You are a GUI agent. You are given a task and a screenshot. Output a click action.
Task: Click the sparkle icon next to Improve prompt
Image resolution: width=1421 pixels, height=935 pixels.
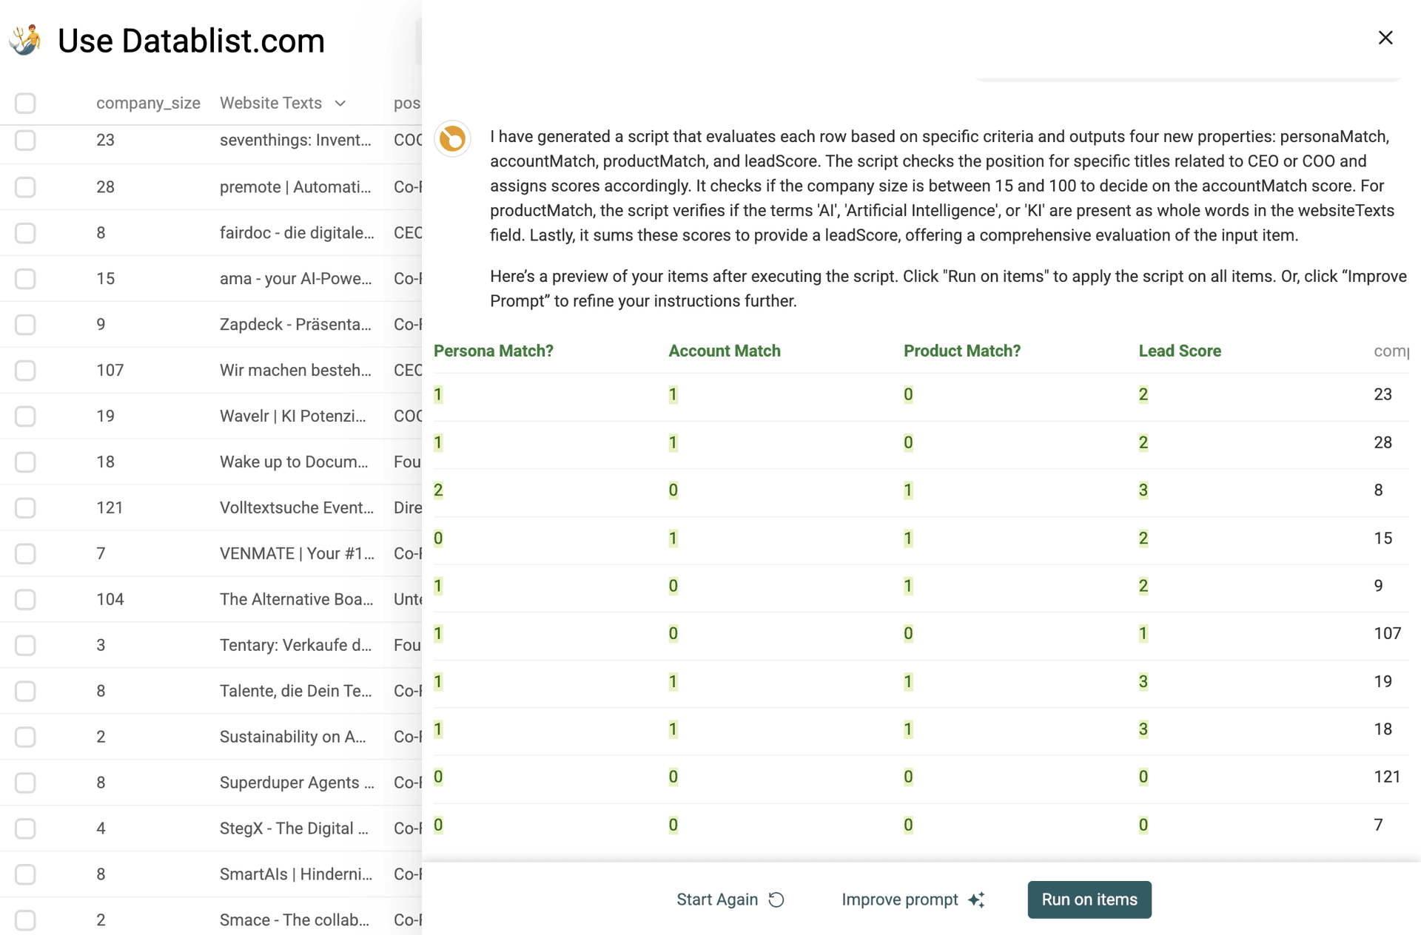[976, 899]
